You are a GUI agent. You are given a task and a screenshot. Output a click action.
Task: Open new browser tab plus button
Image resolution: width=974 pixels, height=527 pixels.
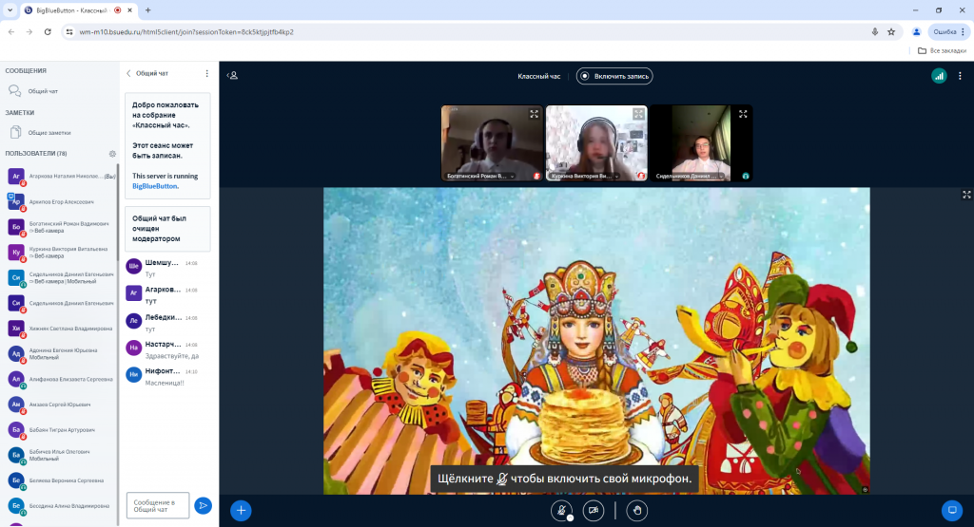pos(147,9)
